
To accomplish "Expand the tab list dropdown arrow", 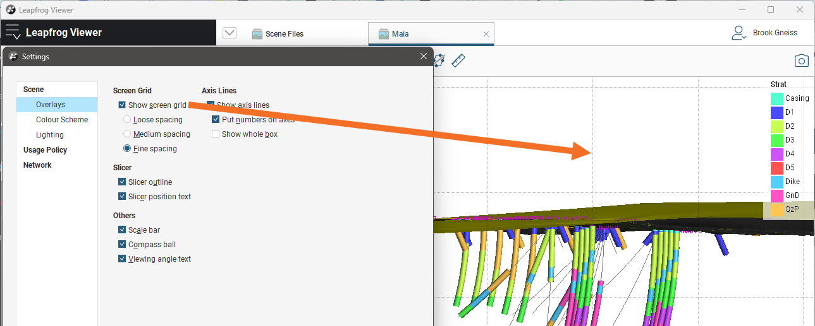I will 230,33.
